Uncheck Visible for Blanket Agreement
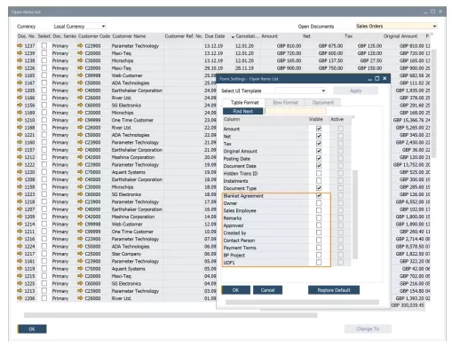 [319, 195]
